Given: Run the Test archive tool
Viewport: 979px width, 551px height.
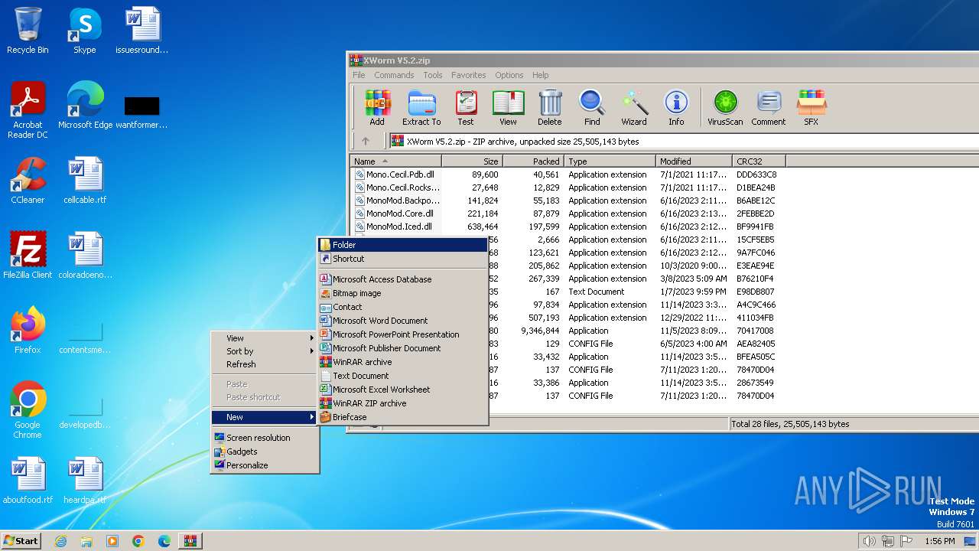Looking at the screenshot, I should click(x=466, y=108).
